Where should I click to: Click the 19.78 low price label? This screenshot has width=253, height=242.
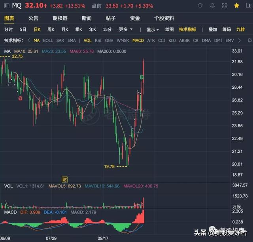[109, 166]
